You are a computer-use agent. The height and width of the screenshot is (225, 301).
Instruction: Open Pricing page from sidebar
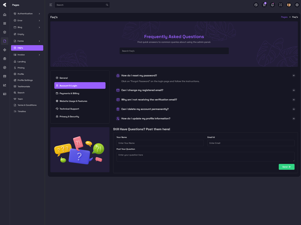click(21, 68)
